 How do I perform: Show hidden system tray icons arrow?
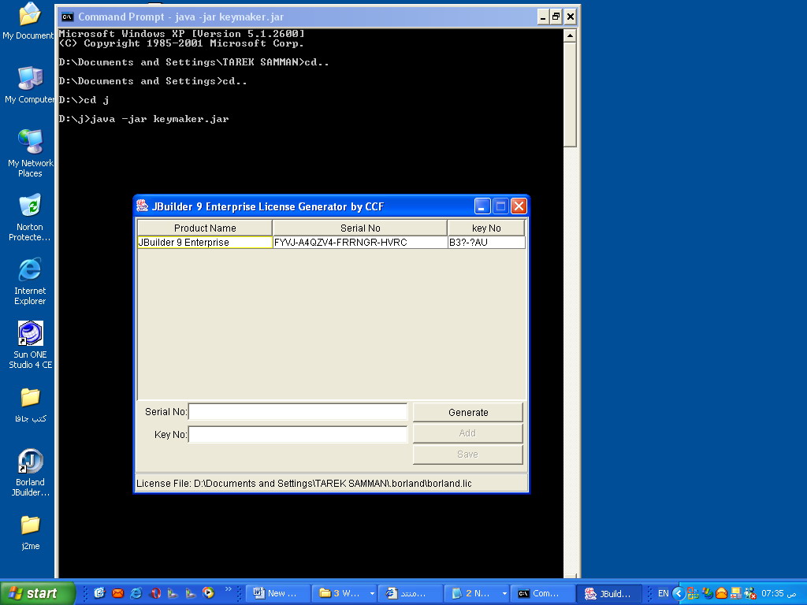(x=679, y=594)
